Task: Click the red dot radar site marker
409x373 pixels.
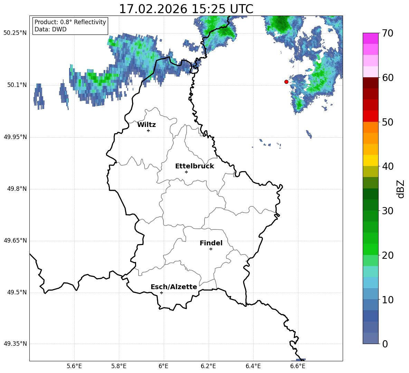Action: [286, 82]
